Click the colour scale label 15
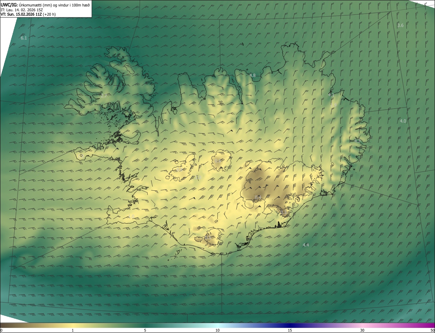This screenshot has width=435, height=333. (290, 330)
